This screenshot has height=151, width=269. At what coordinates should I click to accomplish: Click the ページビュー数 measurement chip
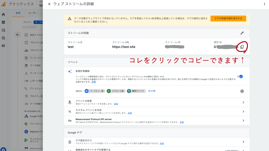point(95,91)
